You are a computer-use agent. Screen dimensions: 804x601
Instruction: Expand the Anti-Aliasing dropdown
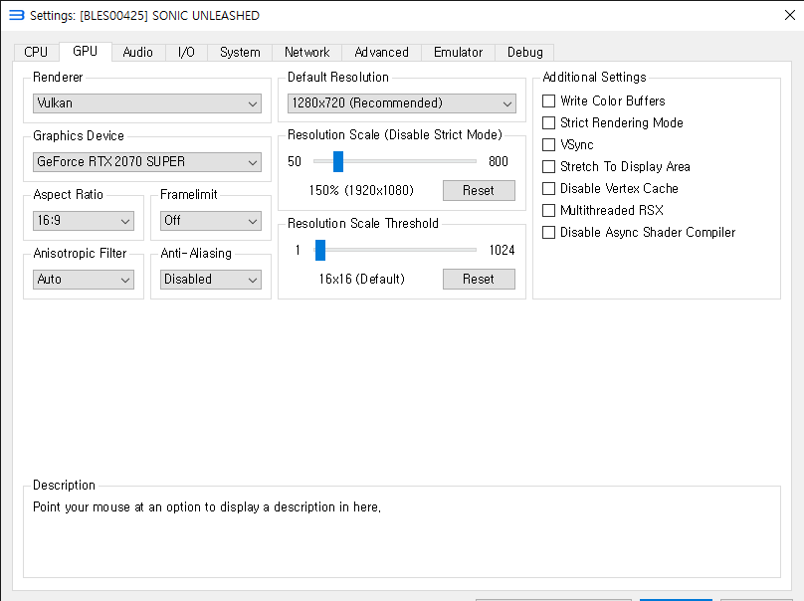point(211,280)
